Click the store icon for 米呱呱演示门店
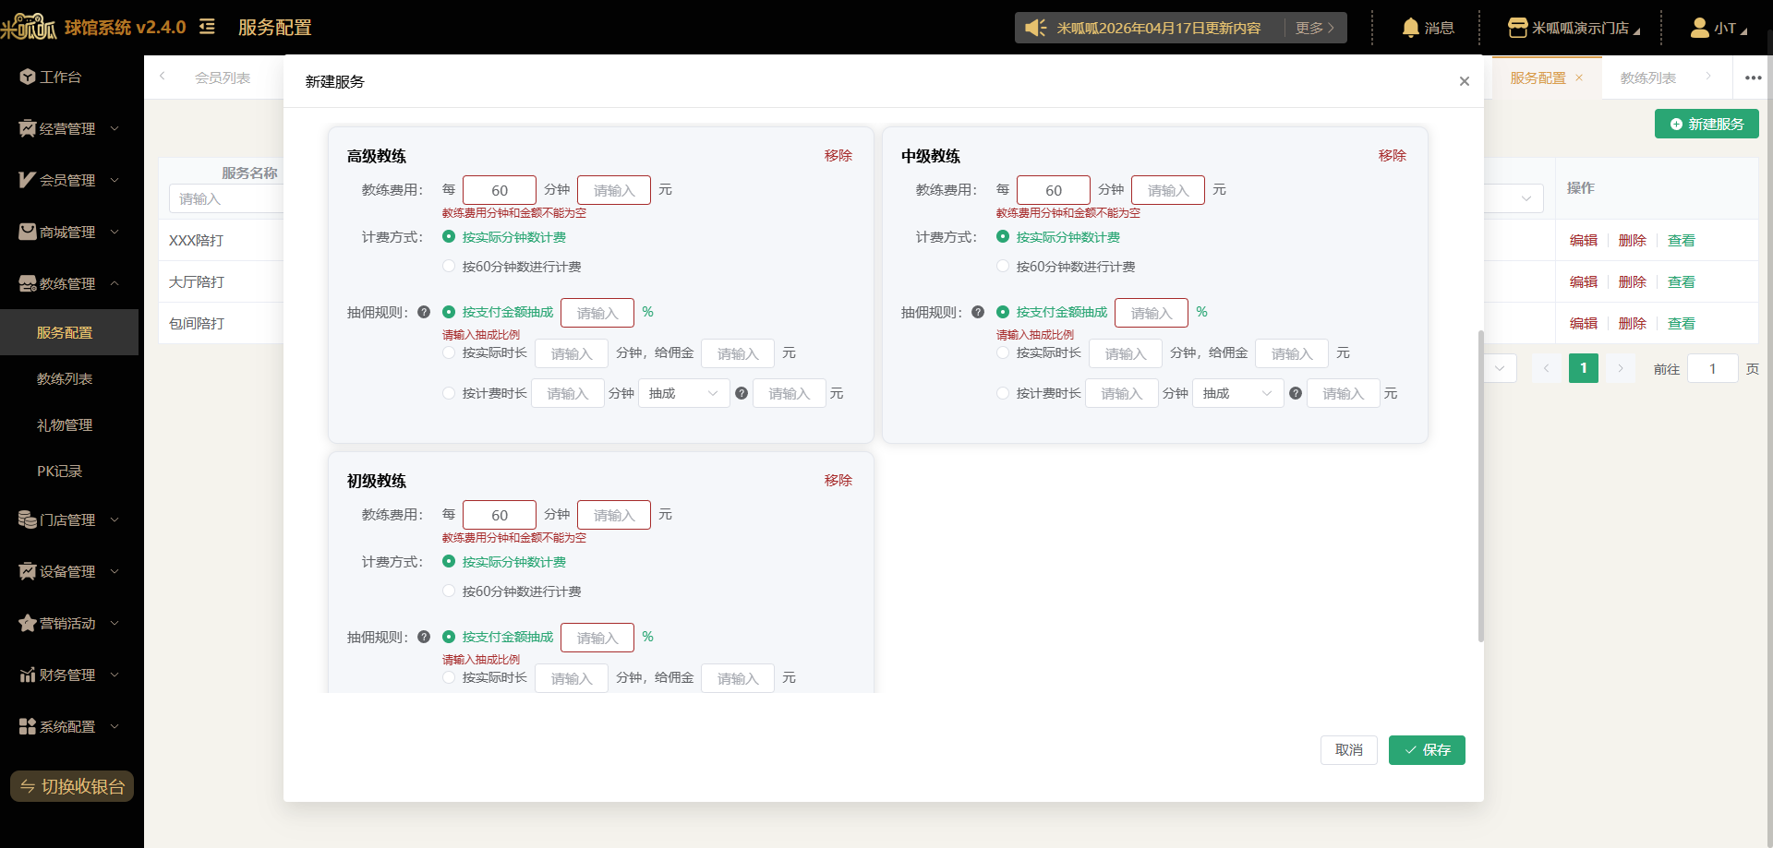Viewport: 1773px width, 848px height. pyautogui.click(x=1517, y=28)
